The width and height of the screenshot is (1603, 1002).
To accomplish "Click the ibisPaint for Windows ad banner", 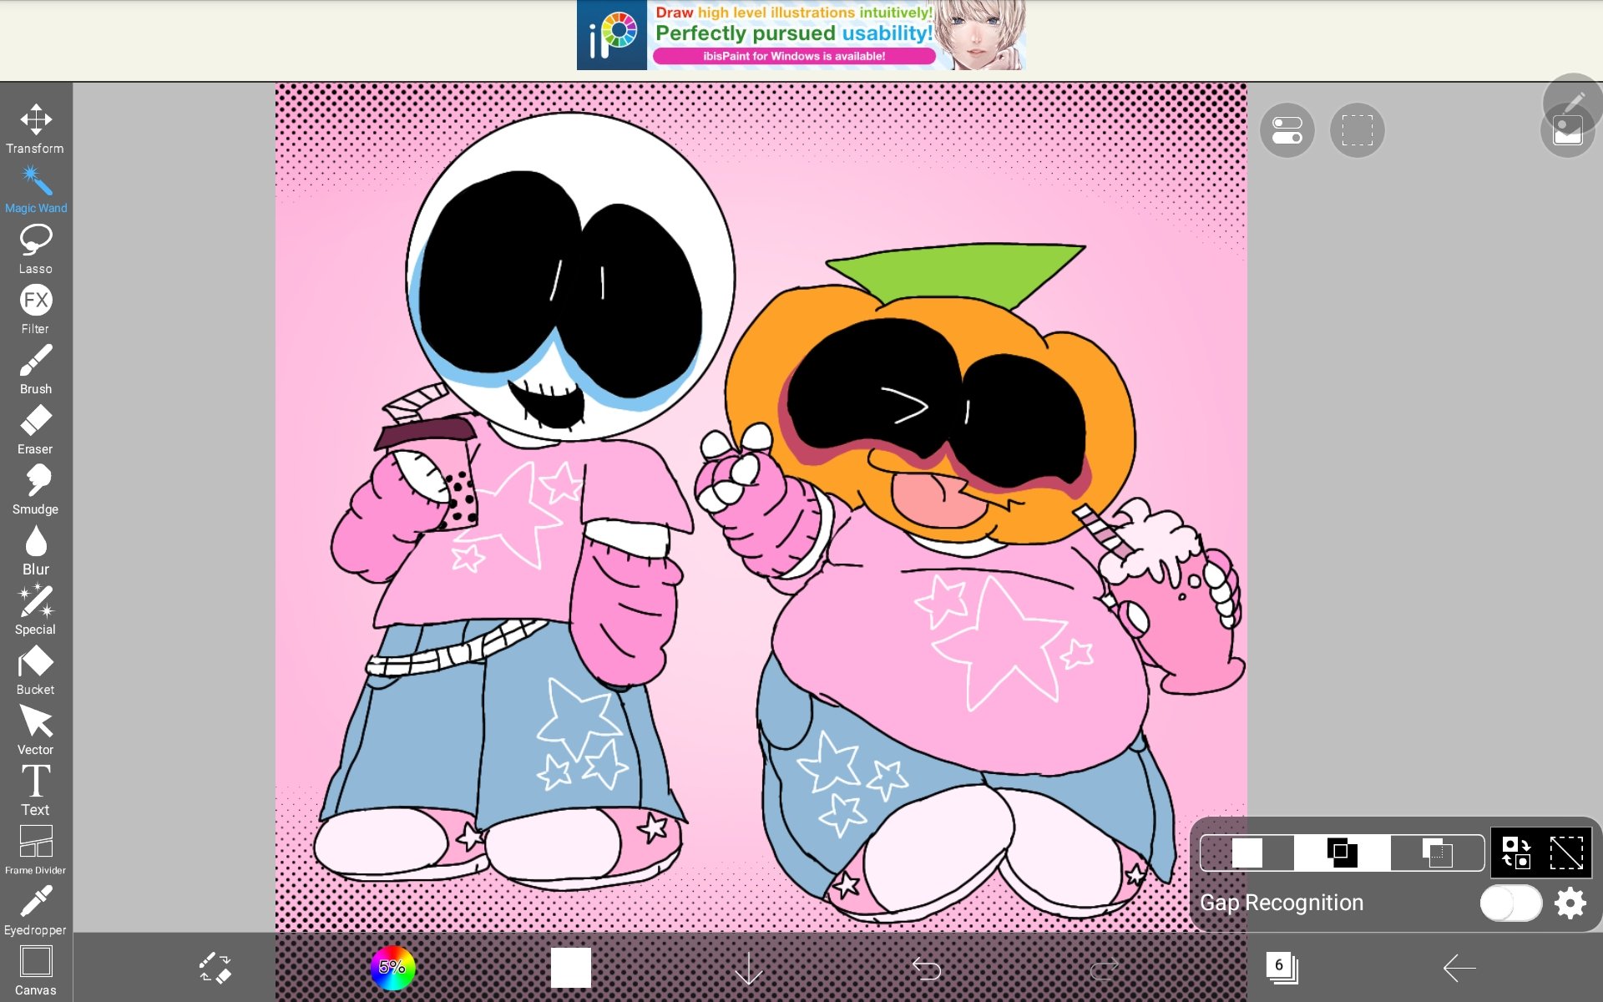I will pyautogui.click(x=800, y=35).
